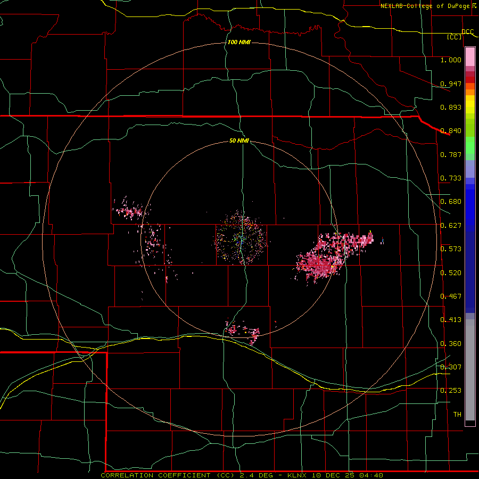479x479 pixels.
Task: Click the 0.627 scale value
Action: [x=451, y=226]
